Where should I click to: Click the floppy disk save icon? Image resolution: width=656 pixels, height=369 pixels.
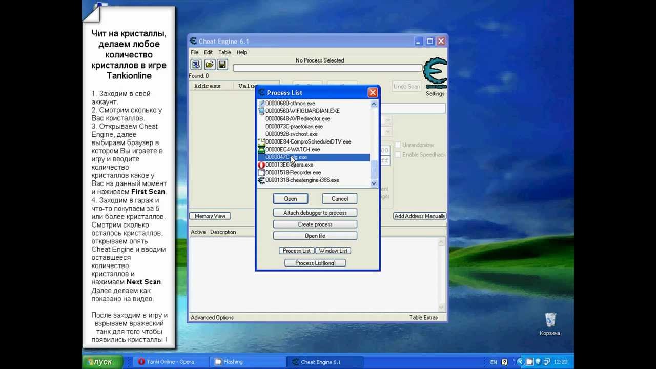pos(222,65)
